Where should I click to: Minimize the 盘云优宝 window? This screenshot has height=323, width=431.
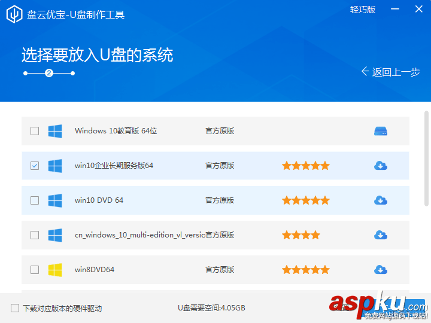395,10
